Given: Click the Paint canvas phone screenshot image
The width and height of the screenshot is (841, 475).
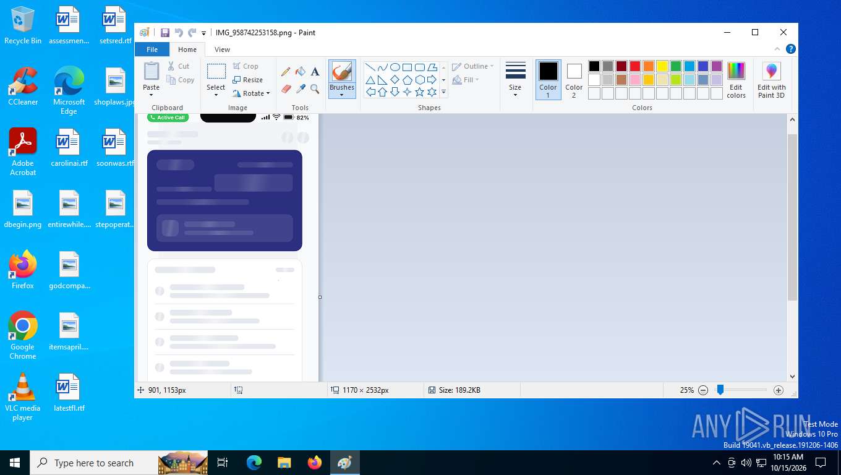Looking at the screenshot, I should tap(227, 247).
